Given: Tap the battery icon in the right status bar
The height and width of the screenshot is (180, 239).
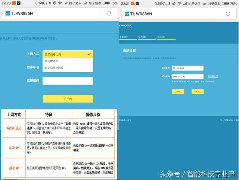Looking at the screenshot, I should (x=226, y=3).
